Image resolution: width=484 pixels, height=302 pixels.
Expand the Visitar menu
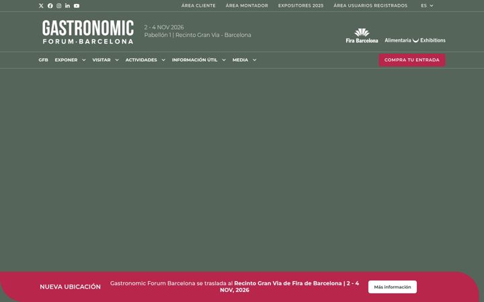(x=106, y=60)
